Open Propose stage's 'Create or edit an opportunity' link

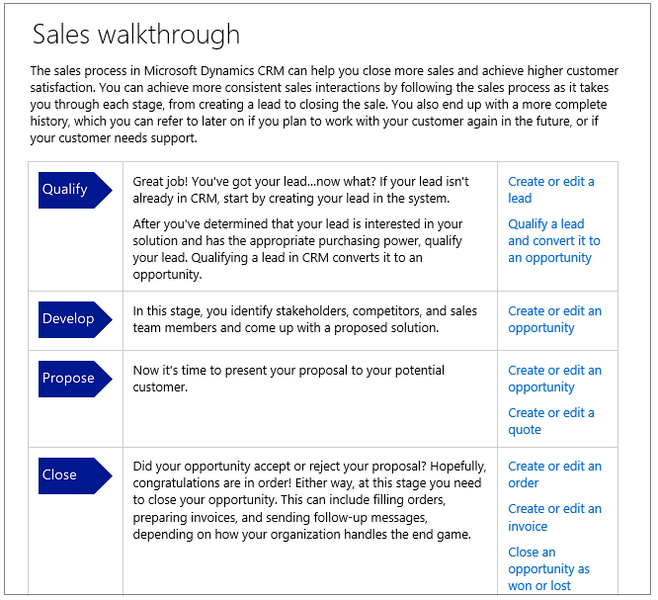click(554, 379)
